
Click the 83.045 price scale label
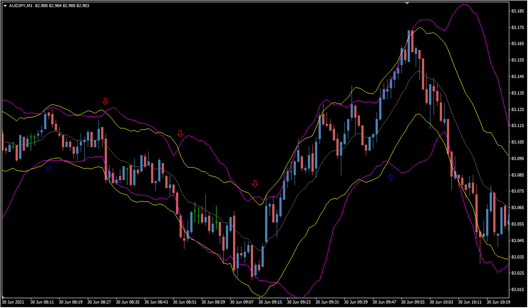518,241
